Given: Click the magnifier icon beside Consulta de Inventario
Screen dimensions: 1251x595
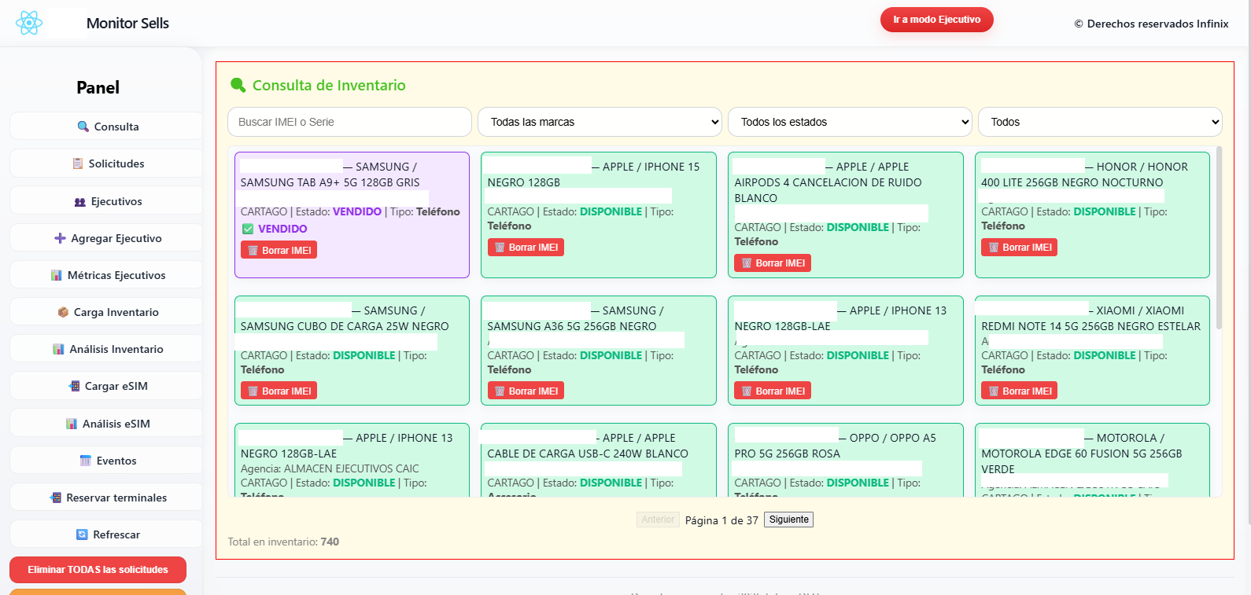Looking at the screenshot, I should pyautogui.click(x=238, y=85).
